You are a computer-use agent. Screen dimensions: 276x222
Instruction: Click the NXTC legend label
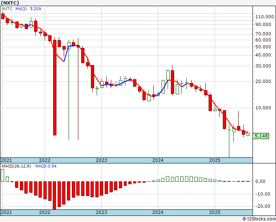click(x=7, y=9)
